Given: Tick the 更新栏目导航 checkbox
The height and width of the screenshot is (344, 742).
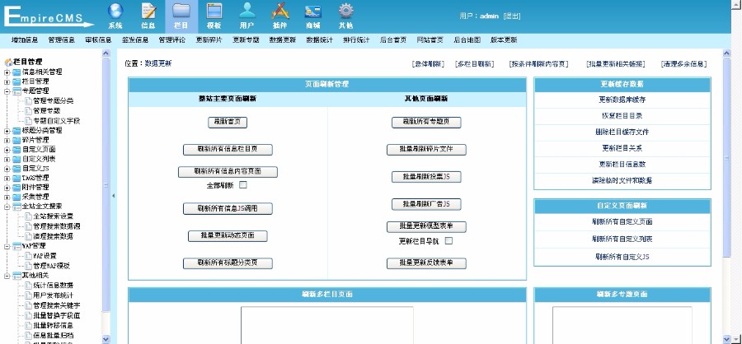Looking at the screenshot, I should point(448,241).
